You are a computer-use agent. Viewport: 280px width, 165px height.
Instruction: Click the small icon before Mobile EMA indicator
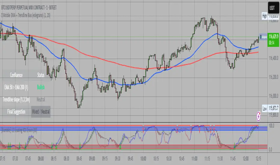tap(2, 16)
